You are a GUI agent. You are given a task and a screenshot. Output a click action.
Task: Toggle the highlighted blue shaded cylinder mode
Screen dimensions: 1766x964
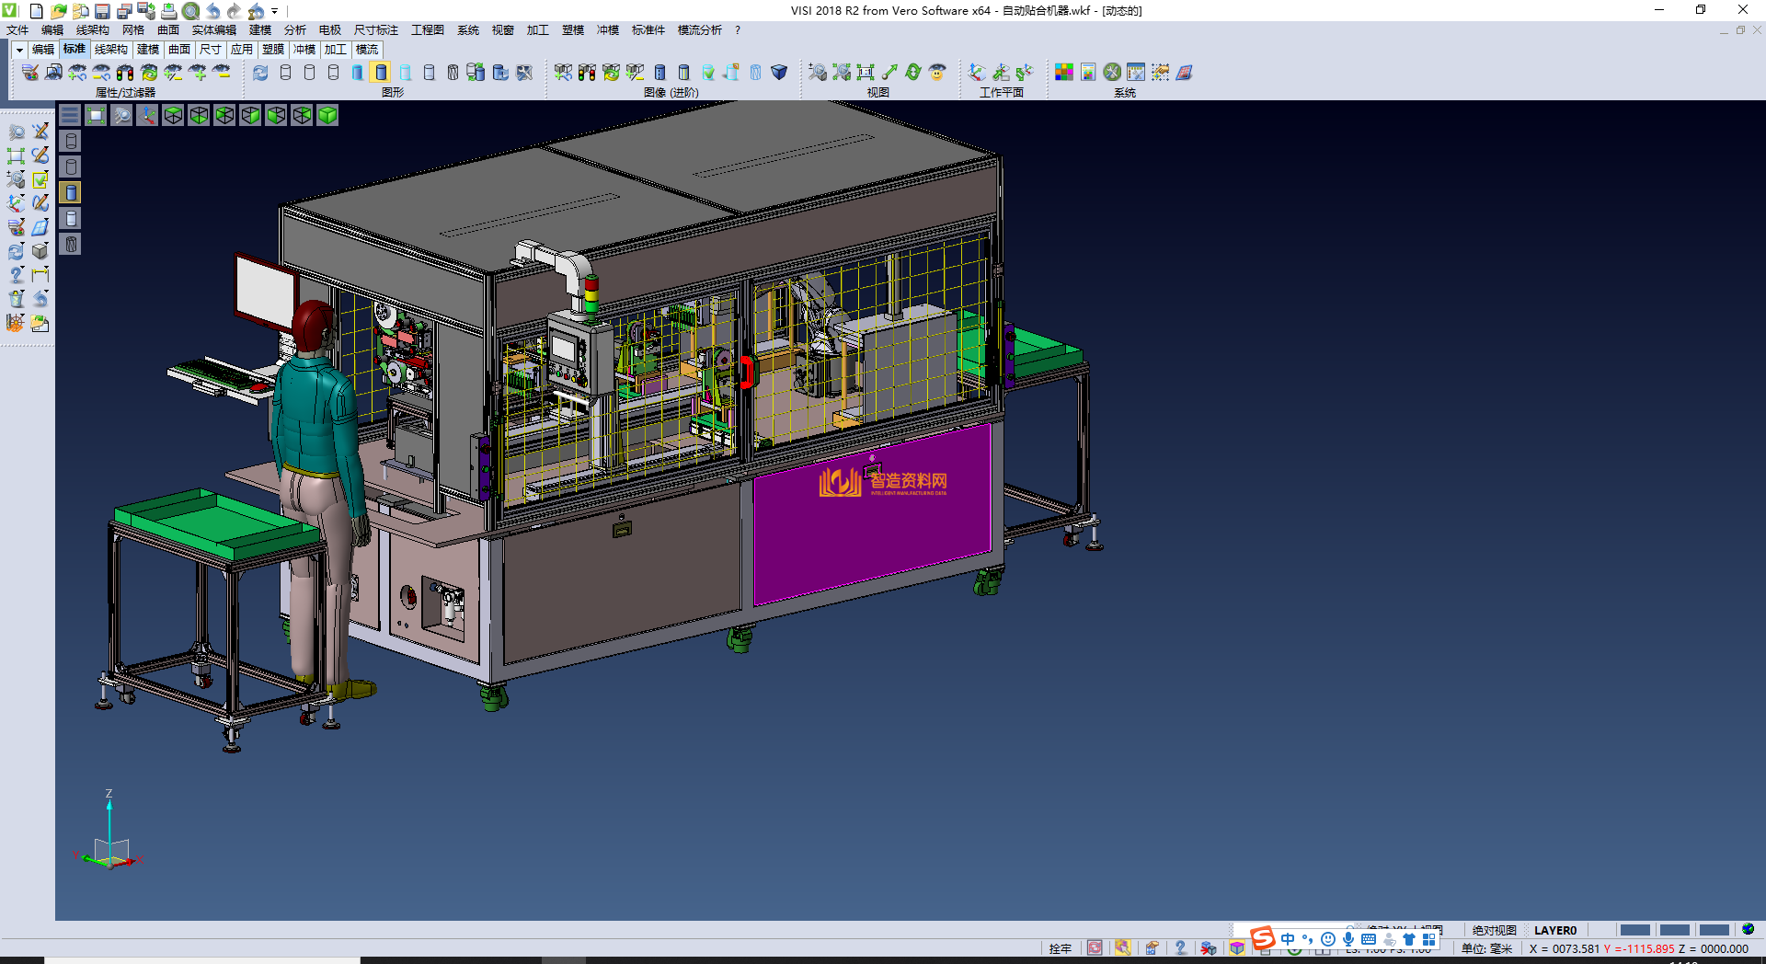(382, 73)
